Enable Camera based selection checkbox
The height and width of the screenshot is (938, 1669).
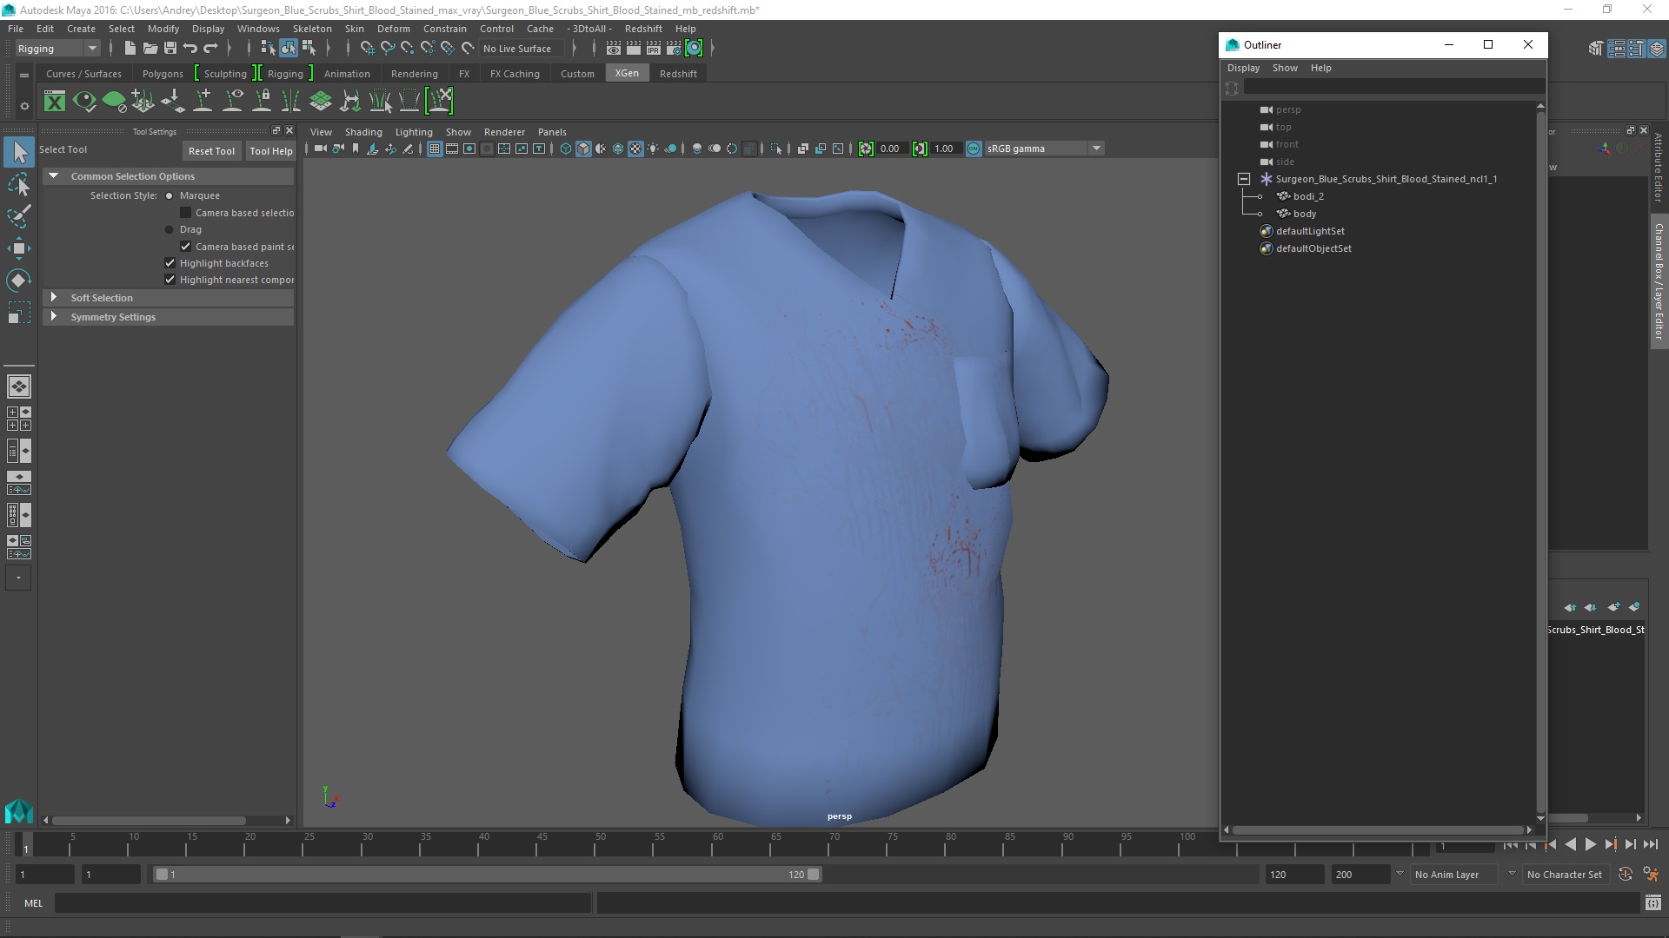tap(185, 213)
